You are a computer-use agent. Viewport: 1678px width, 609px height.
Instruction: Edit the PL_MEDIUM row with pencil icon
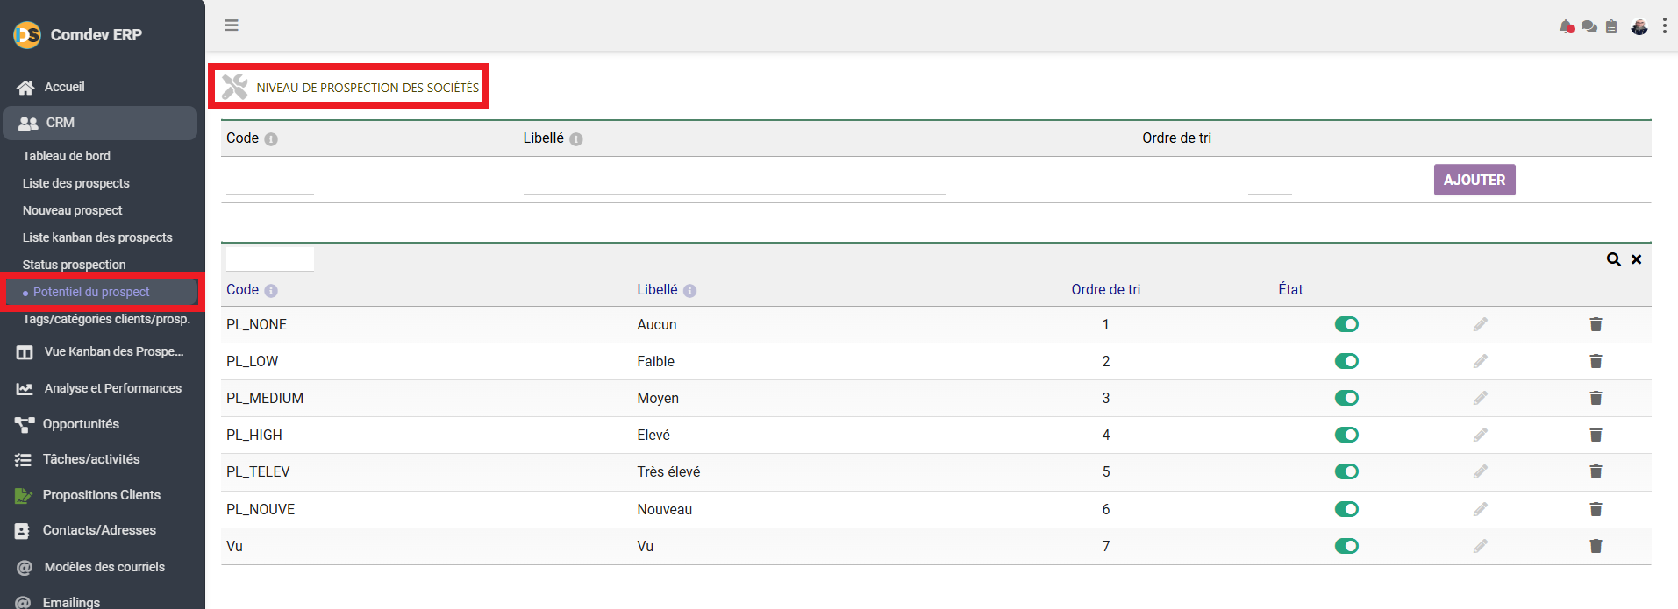(1481, 398)
